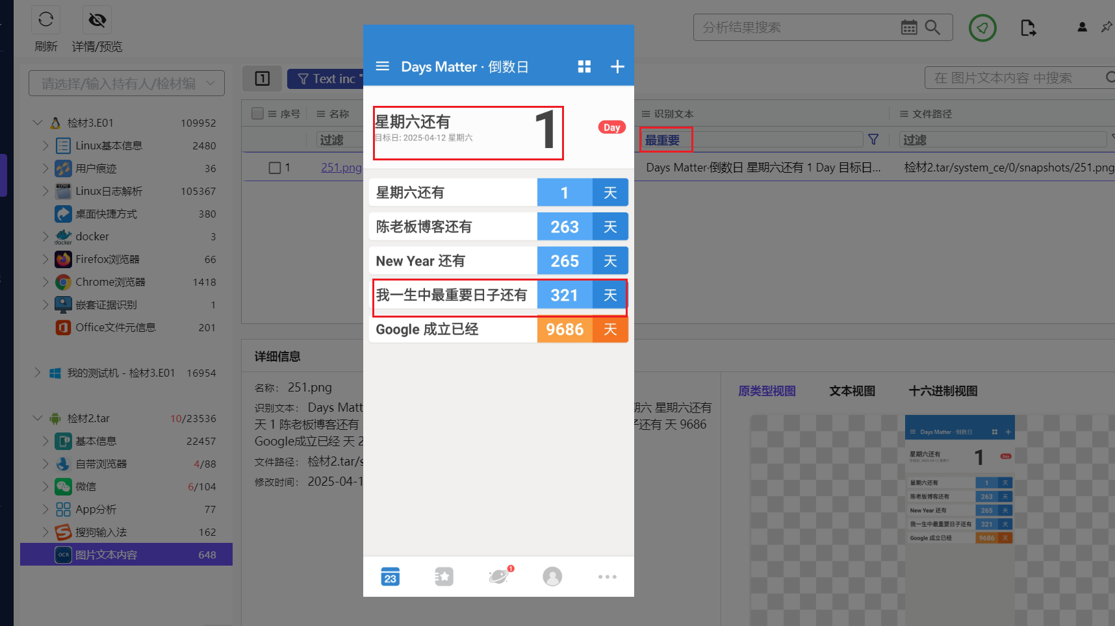
Task: Collapse the 检材3.E01 tree node
Action: tap(38, 123)
